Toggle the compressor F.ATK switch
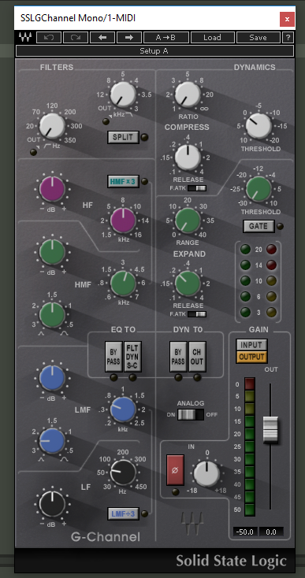The height and width of the screenshot is (578, 305). coord(196,188)
